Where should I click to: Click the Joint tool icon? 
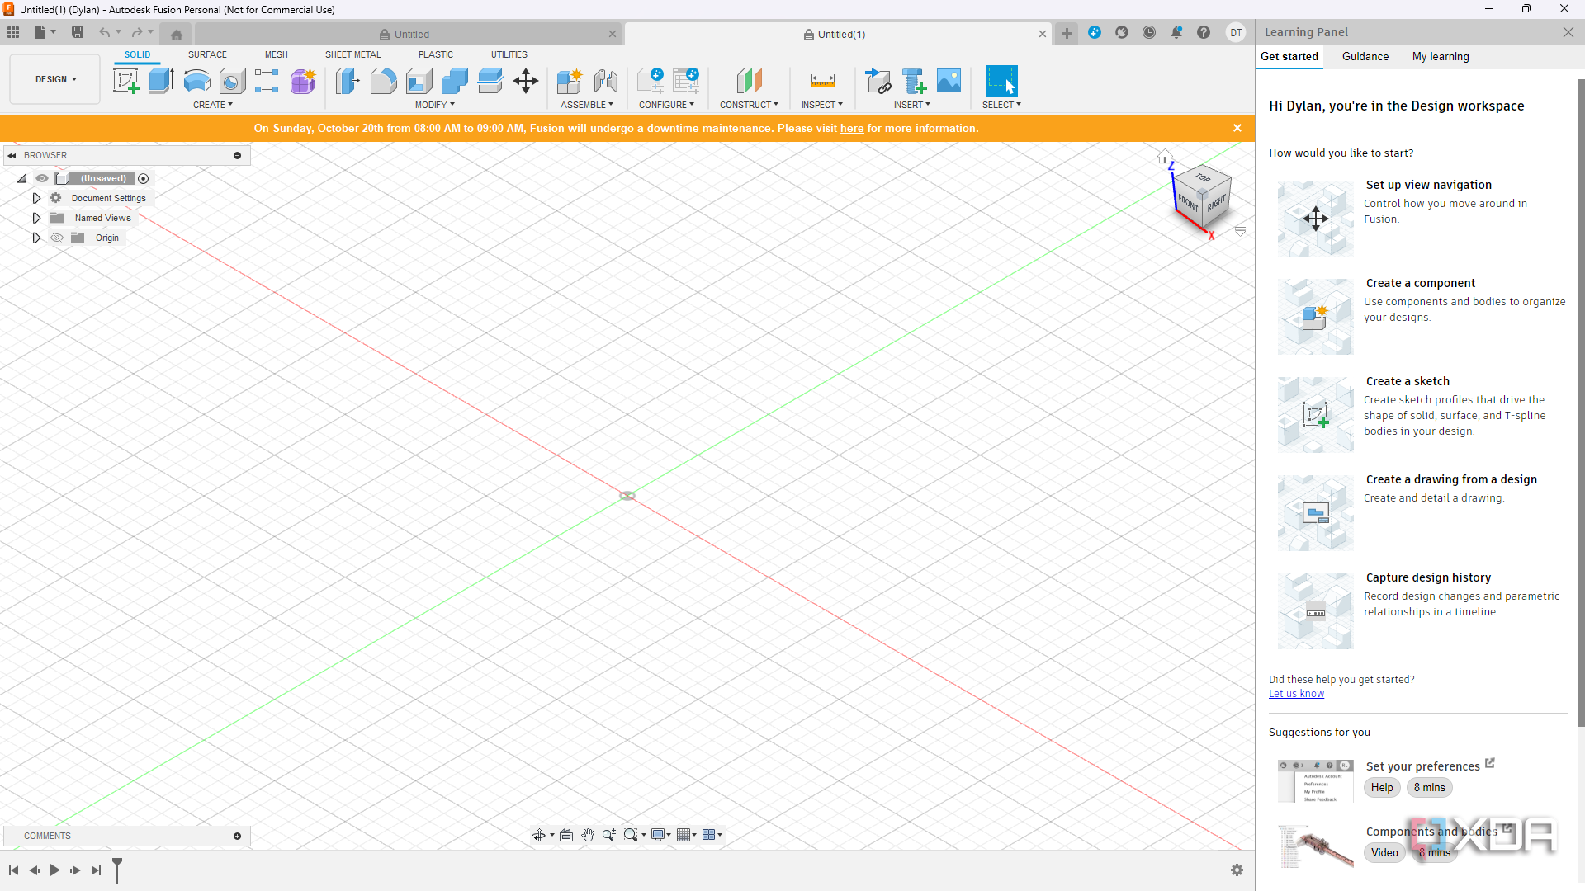pyautogui.click(x=606, y=81)
